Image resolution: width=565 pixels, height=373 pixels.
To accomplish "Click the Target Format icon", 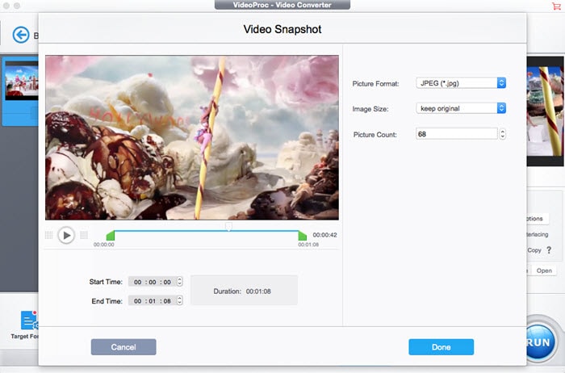I will (x=29, y=320).
